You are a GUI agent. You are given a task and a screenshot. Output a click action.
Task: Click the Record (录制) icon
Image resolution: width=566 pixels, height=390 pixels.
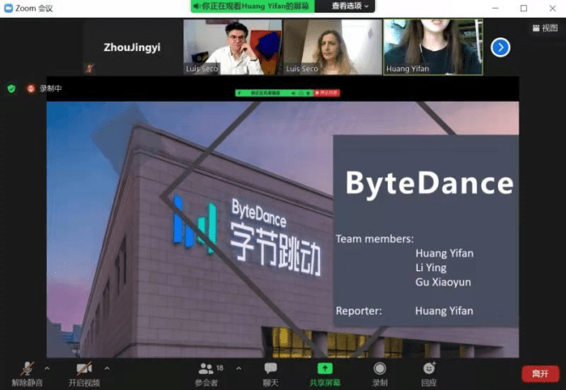380,369
